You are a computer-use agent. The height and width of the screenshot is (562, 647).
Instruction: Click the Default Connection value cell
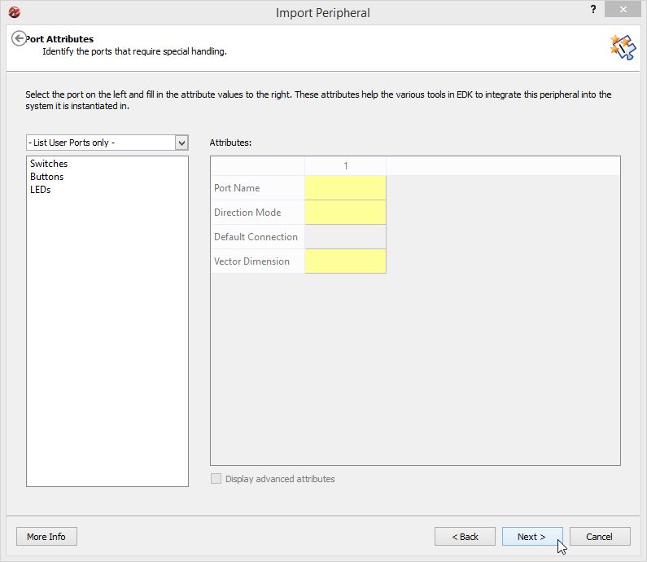click(x=345, y=236)
